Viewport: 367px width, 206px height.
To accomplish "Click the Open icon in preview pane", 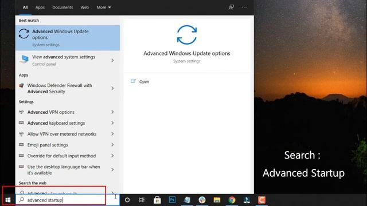I will pos(133,81).
